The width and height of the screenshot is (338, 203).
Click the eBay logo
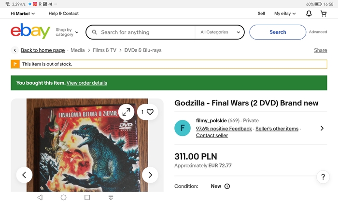30,31
